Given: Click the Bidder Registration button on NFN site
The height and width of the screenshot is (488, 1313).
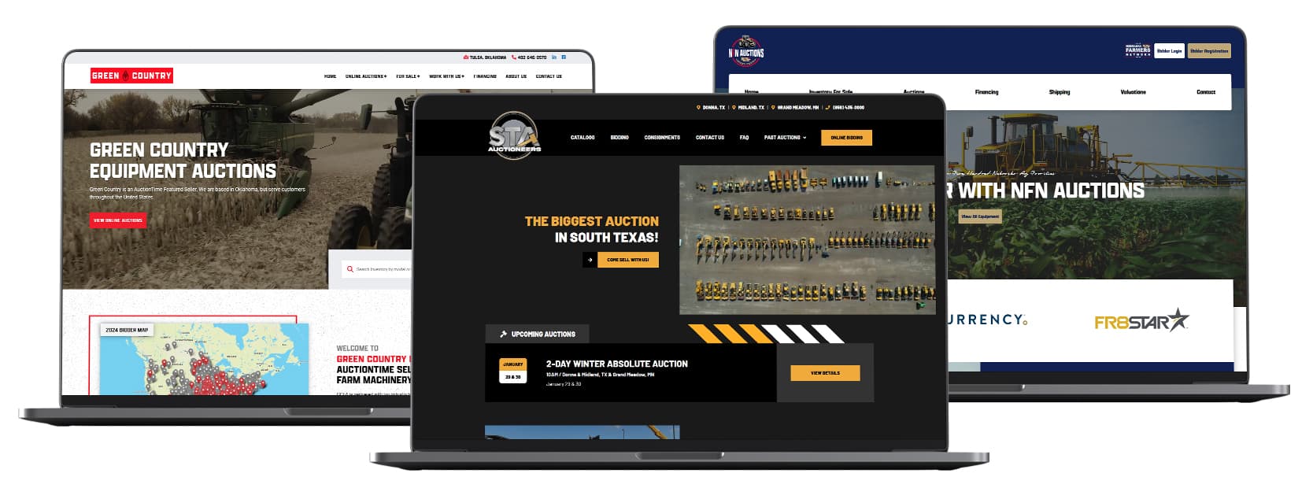Looking at the screenshot, I should pyautogui.click(x=1208, y=51).
